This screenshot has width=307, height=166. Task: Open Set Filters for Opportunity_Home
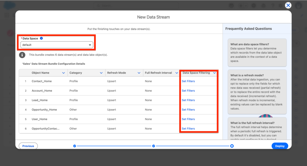188,110
